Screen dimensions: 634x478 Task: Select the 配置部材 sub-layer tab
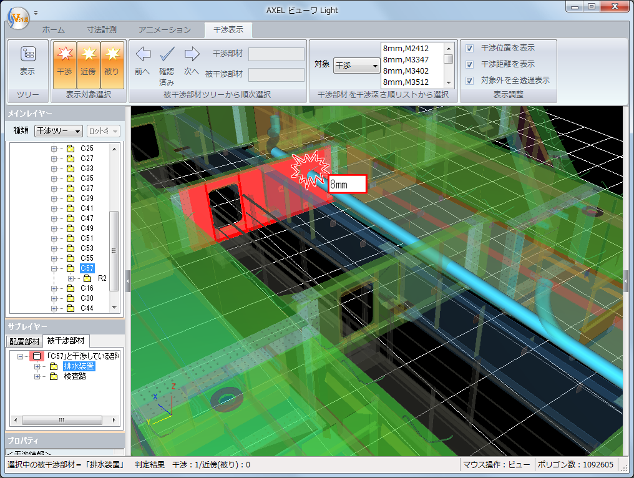(x=24, y=341)
